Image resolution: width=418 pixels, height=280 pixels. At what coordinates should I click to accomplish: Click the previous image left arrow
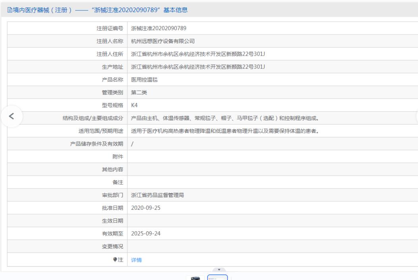12,116
